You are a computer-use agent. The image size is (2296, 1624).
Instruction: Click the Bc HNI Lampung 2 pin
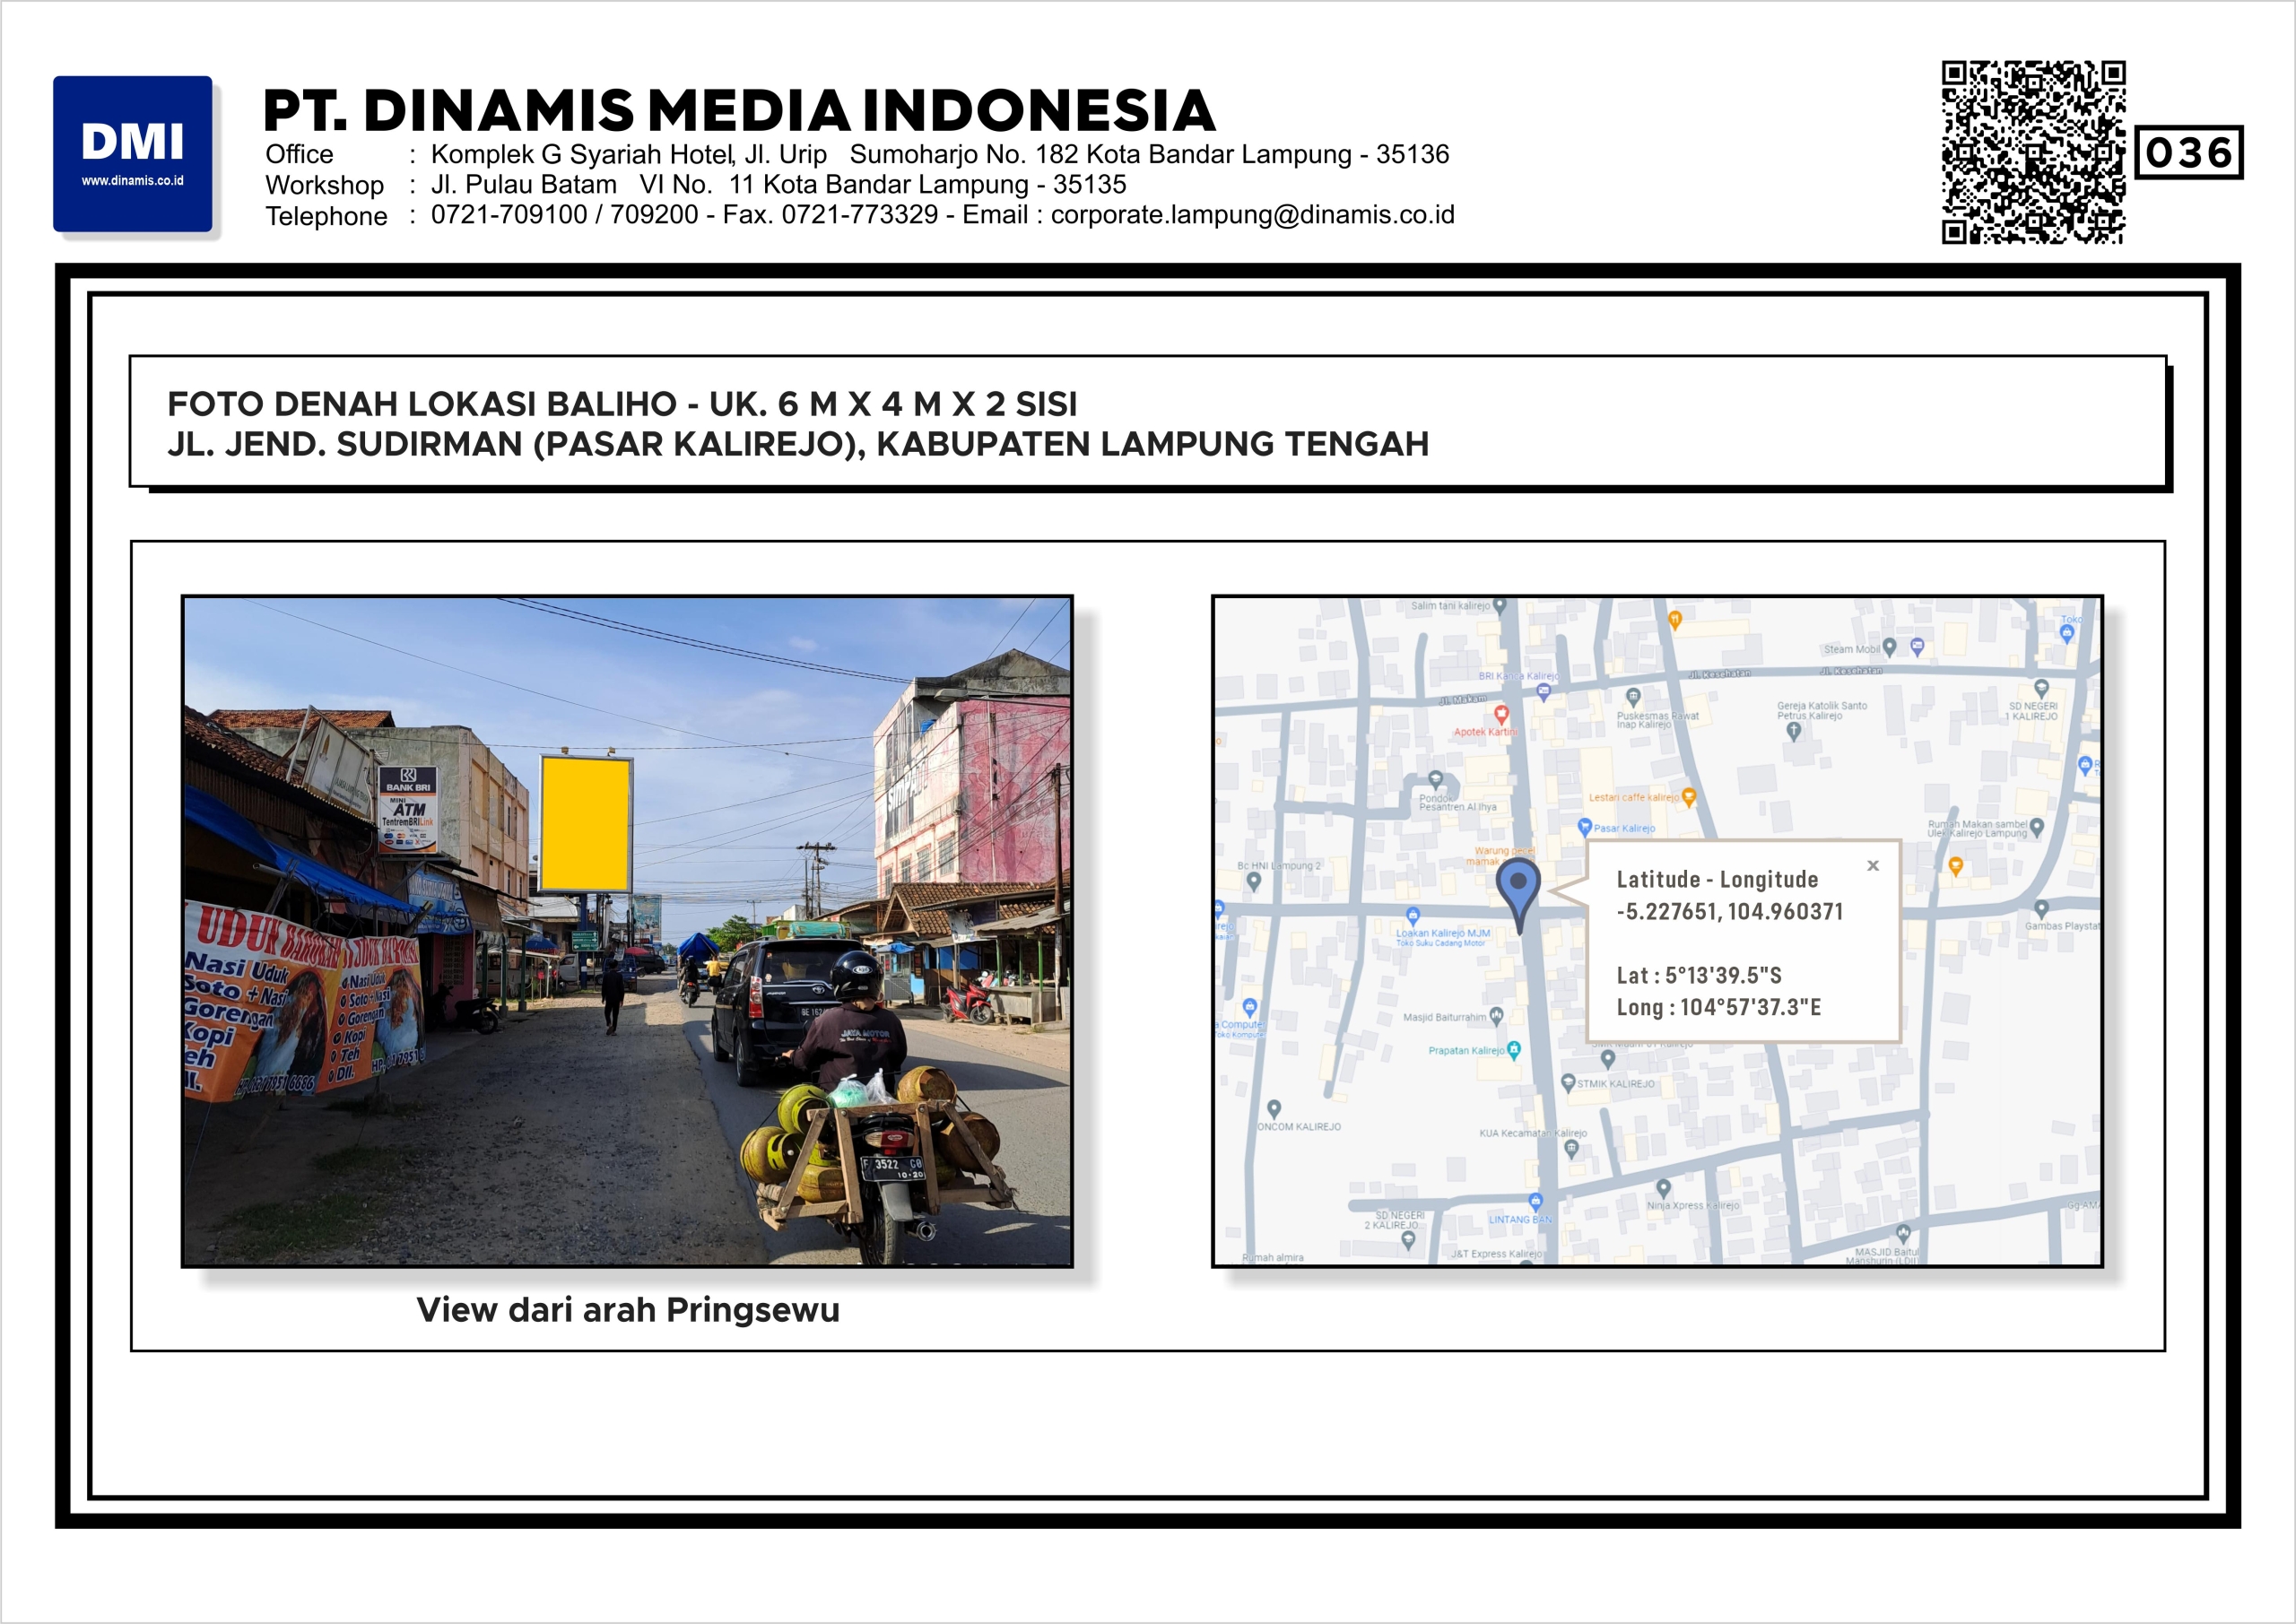[x=1253, y=882]
